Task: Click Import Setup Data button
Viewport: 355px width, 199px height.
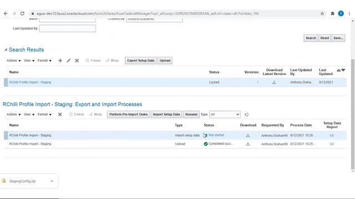Action: pos(166,114)
